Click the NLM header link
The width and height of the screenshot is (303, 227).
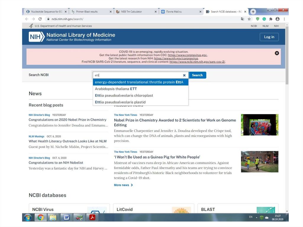point(265,26)
